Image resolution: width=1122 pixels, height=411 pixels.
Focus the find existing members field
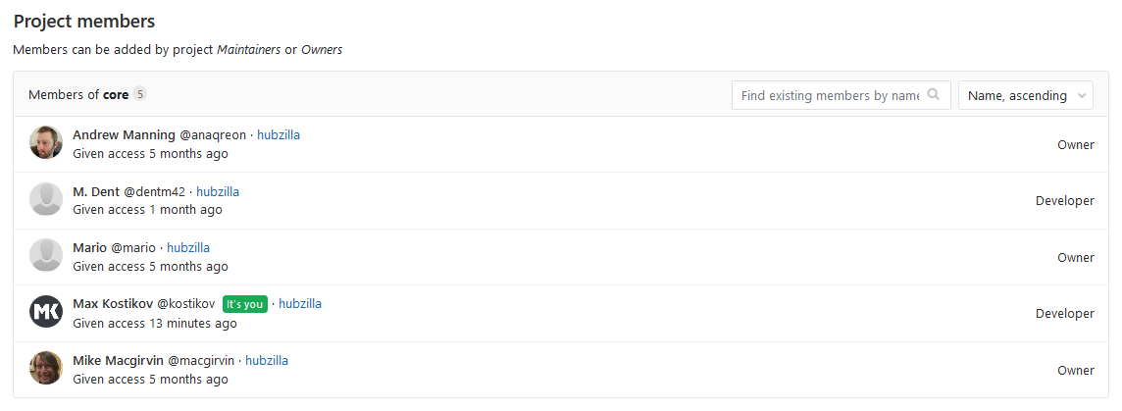(x=829, y=95)
